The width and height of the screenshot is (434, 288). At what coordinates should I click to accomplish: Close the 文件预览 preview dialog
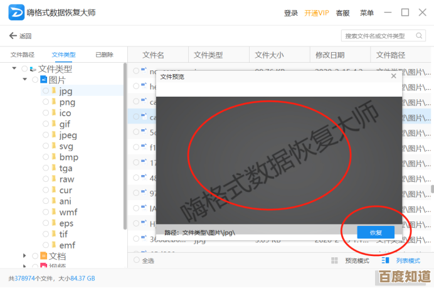[393, 76]
